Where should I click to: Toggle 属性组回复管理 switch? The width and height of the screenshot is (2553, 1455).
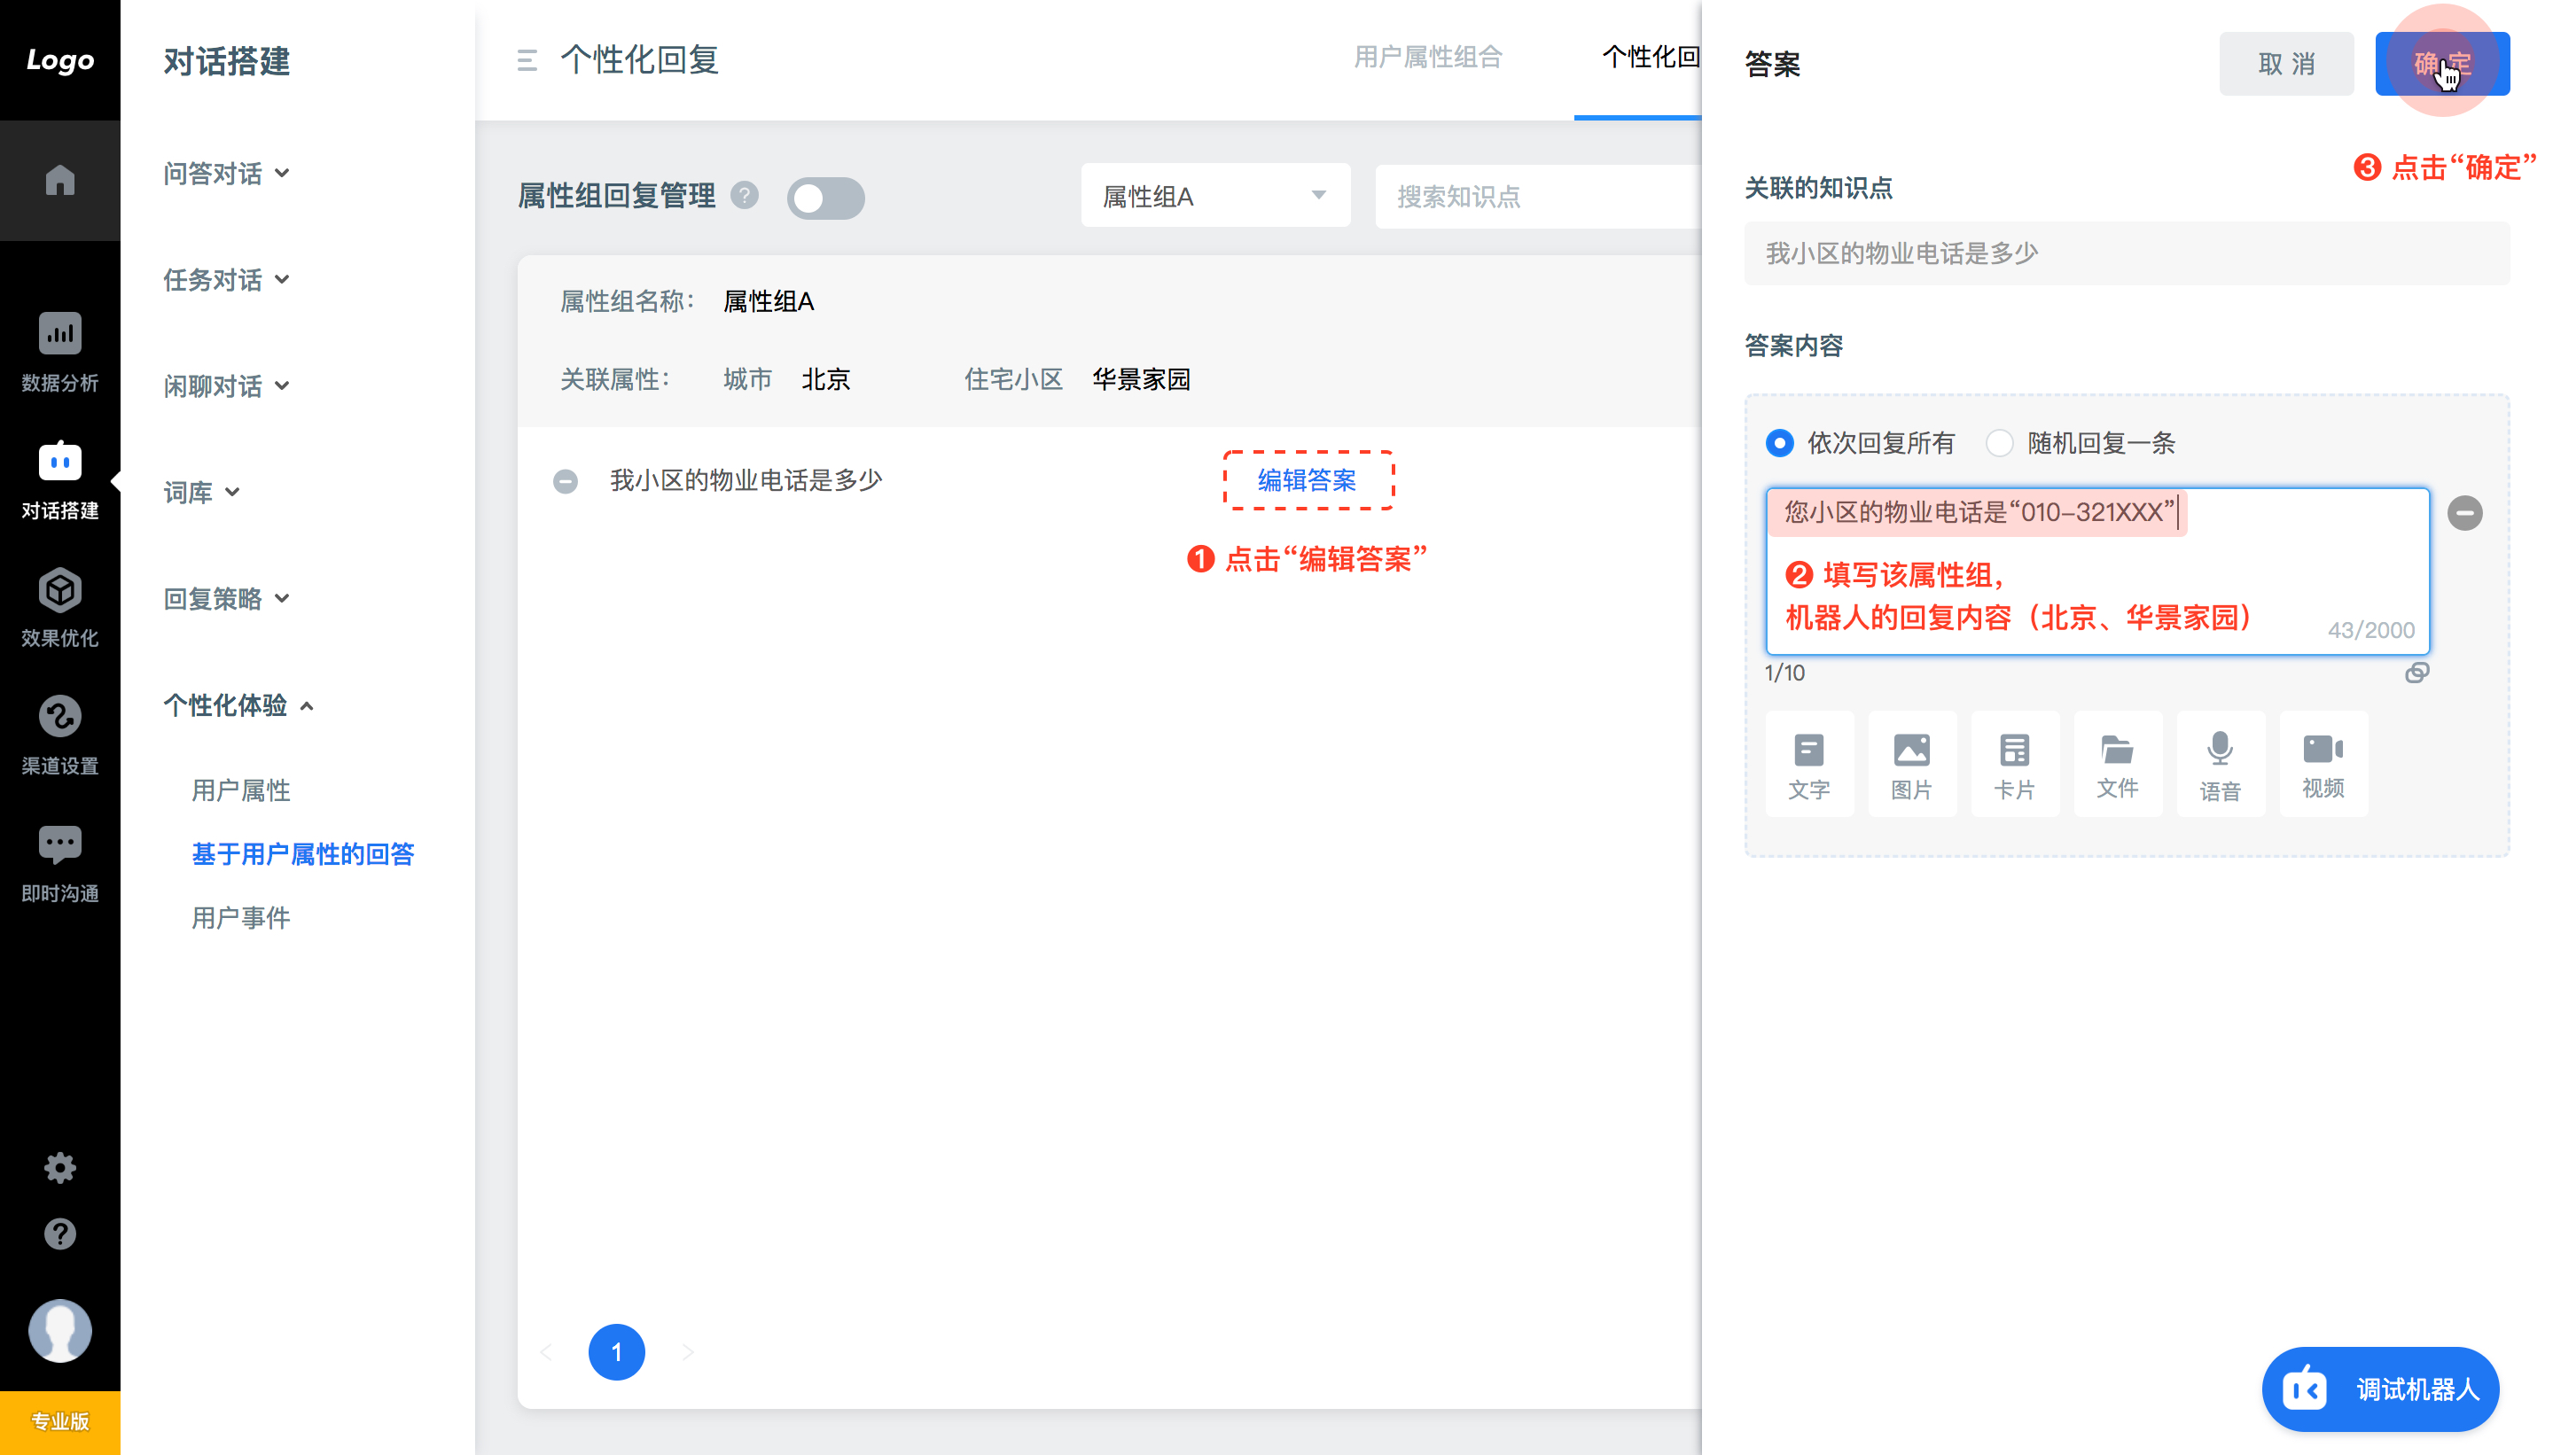coord(825,198)
